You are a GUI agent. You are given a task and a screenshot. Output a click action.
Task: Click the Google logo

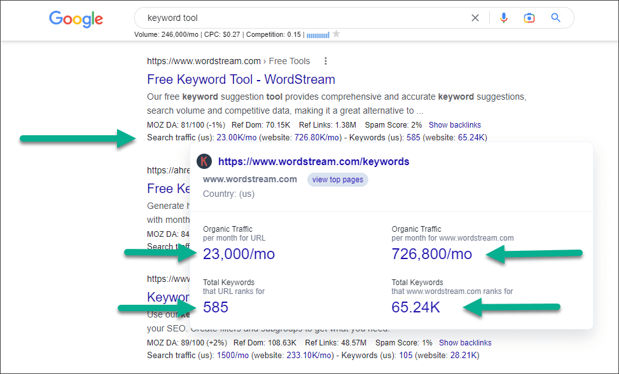pyautogui.click(x=76, y=19)
